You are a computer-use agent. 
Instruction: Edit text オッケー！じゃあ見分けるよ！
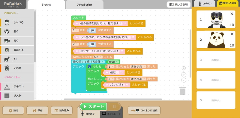click(100, 51)
